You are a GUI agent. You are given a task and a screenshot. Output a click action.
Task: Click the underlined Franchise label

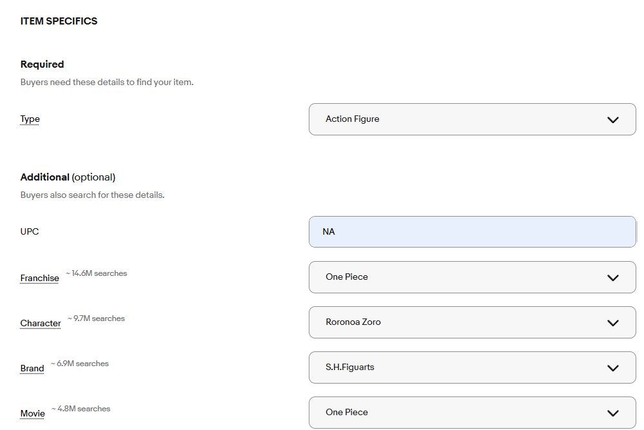tap(39, 278)
